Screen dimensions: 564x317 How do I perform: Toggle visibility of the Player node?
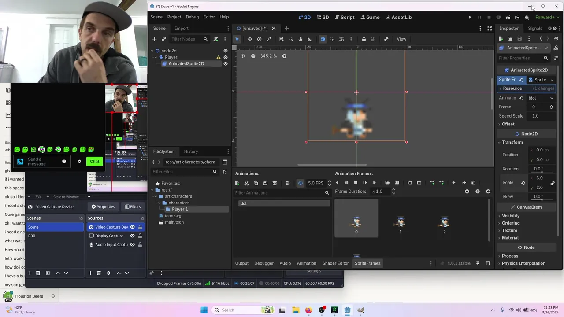pos(226,57)
